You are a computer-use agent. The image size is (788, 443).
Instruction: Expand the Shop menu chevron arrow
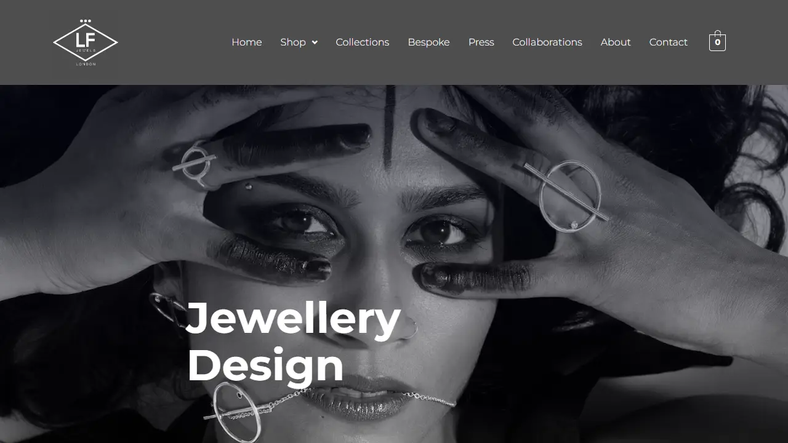[315, 42]
